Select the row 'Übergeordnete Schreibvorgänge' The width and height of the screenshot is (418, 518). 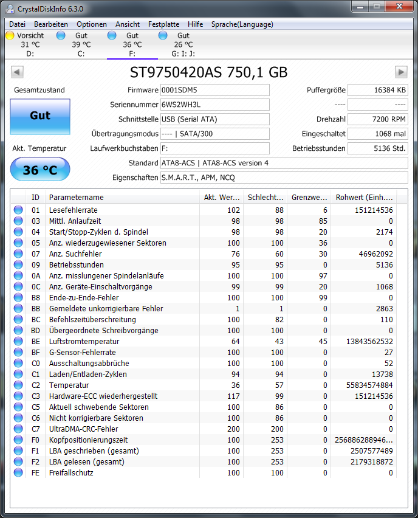(x=204, y=330)
